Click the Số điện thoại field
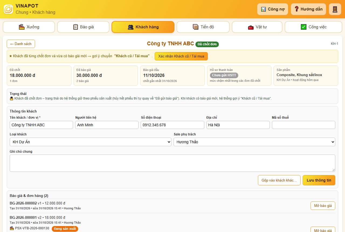This screenshot has width=345, height=232. [x=172, y=125]
